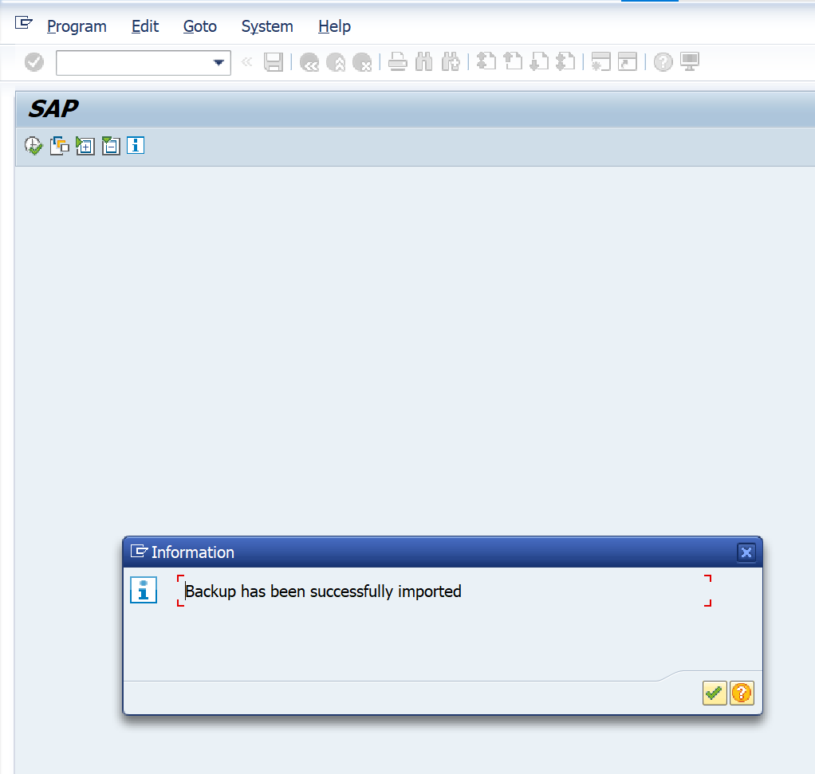This screenshot has width=815, height=774.
Task: Click the Get Variant icon
Action: (60, 146)
